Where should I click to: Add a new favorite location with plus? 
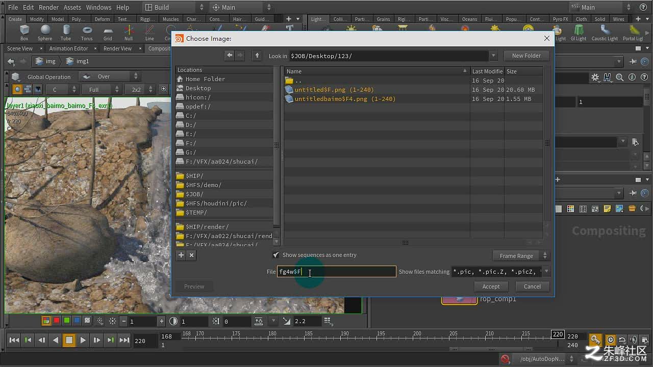(x=181, y=255)
